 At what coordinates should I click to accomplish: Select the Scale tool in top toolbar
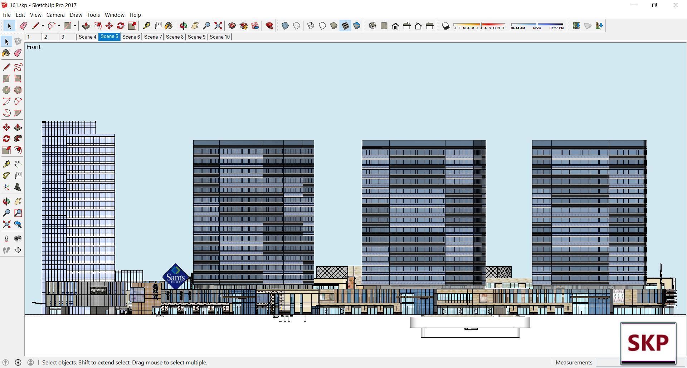click(132, 26)
